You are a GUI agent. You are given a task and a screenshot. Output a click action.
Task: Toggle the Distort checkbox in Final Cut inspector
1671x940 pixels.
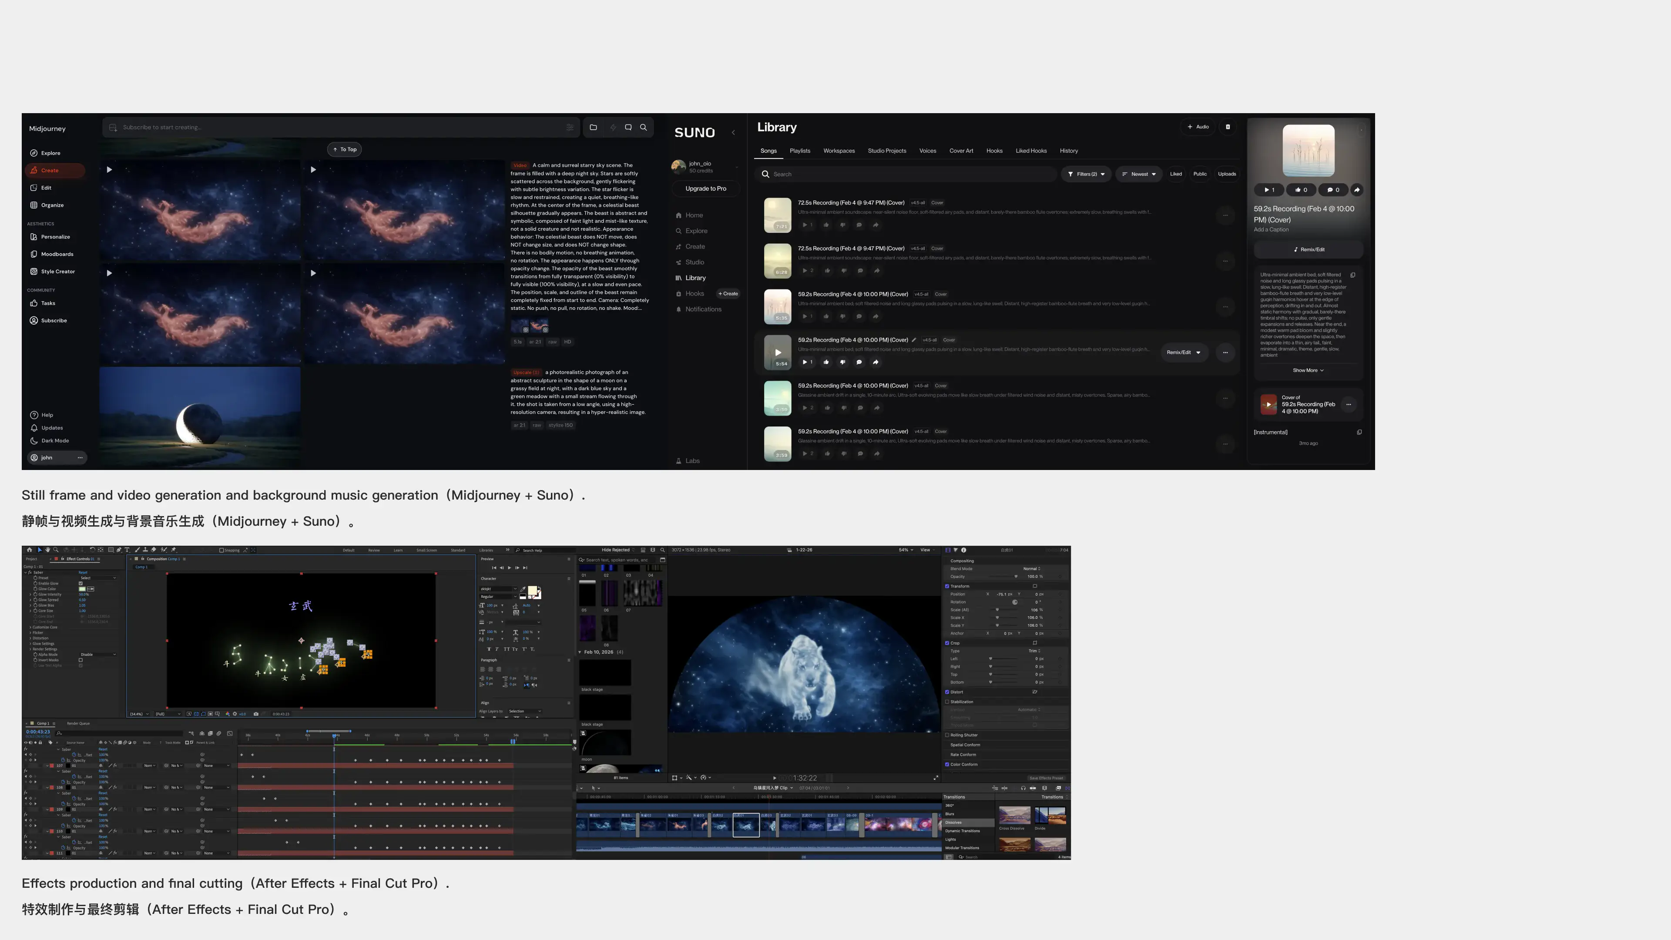point(947,692)
